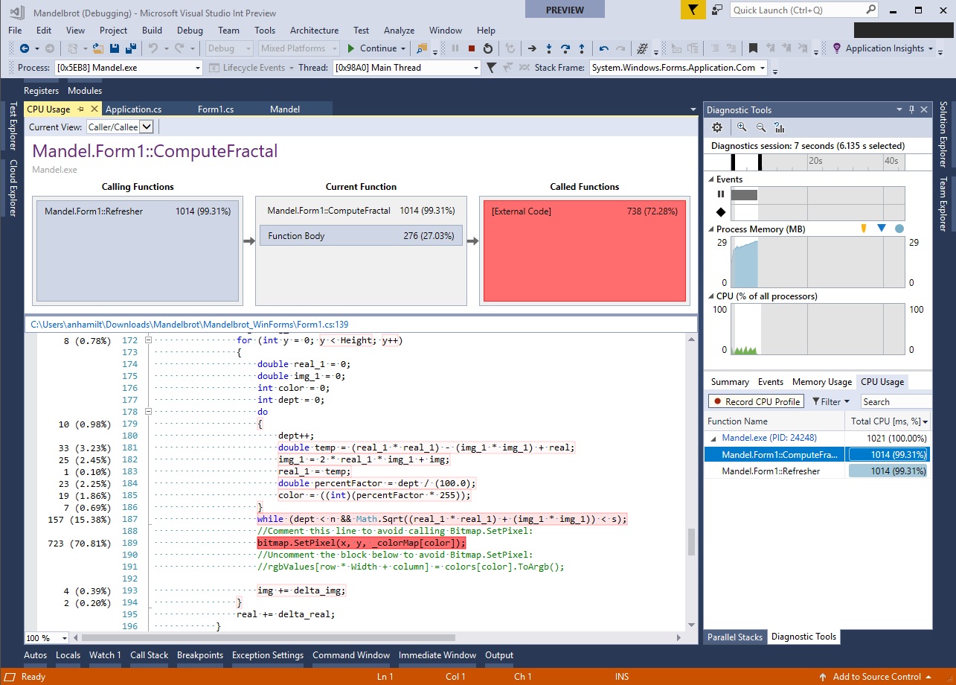Click the Save icon in the toolbar
The width and height of the screenshot is (956, 685).
point(115,48)
